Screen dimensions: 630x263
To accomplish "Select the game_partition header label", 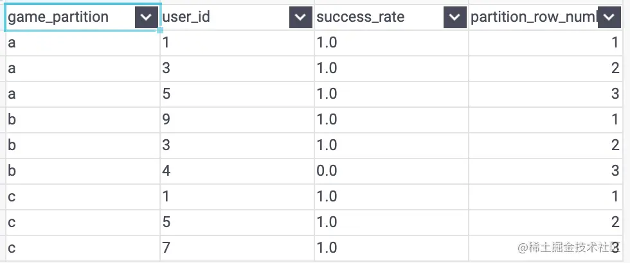I will pyautogui.click(x=58, y=17).
